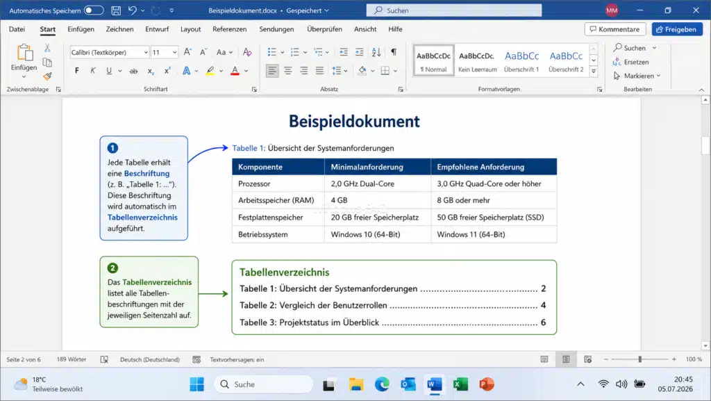Open Outlook from the taskbar
This screenshot has width=711, height=401.
point(408,385)
